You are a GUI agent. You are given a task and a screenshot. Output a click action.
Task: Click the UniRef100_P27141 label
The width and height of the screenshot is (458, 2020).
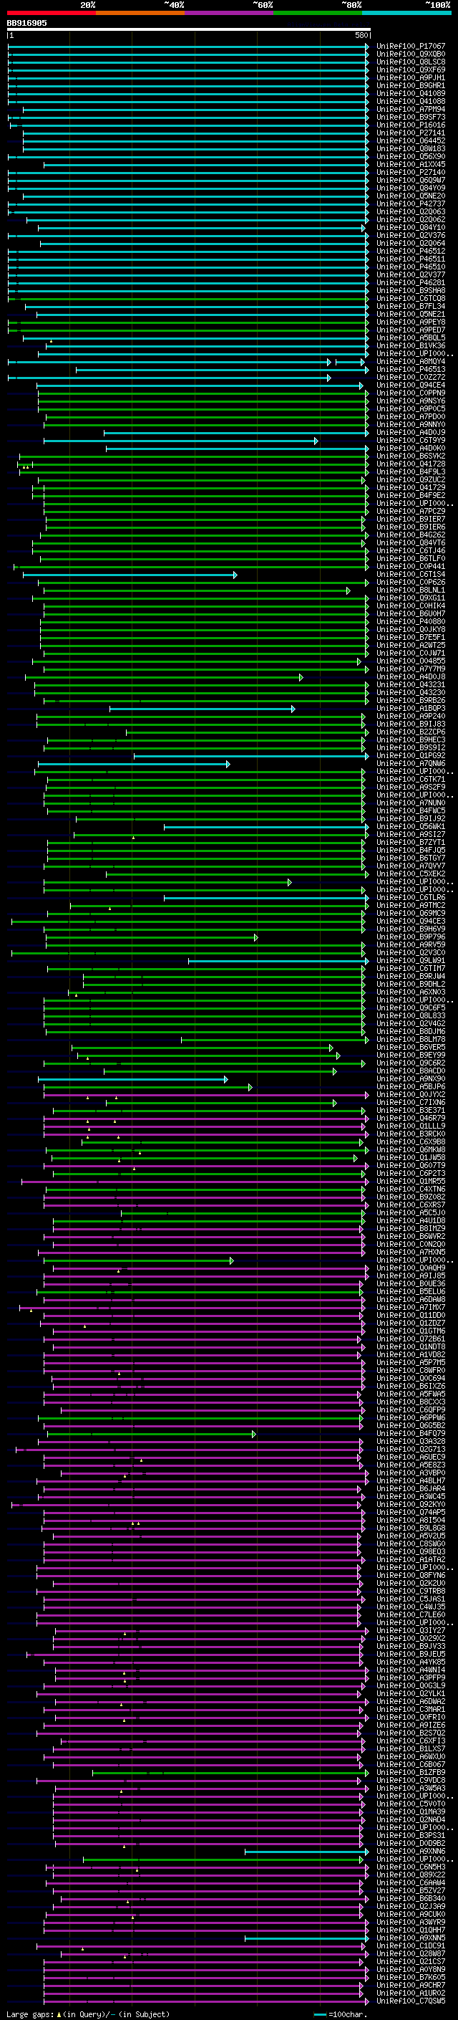(410, 133)
